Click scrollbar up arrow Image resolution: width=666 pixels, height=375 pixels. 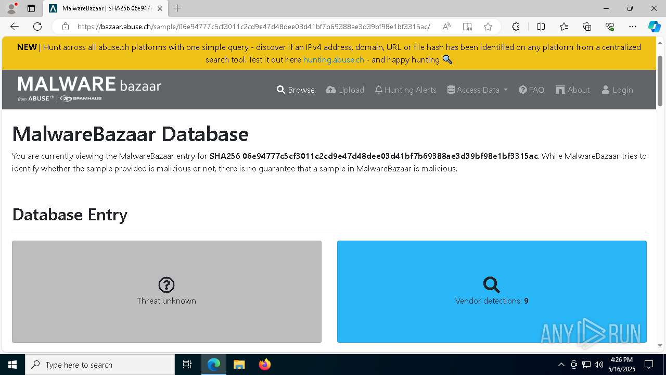(660, 42)
